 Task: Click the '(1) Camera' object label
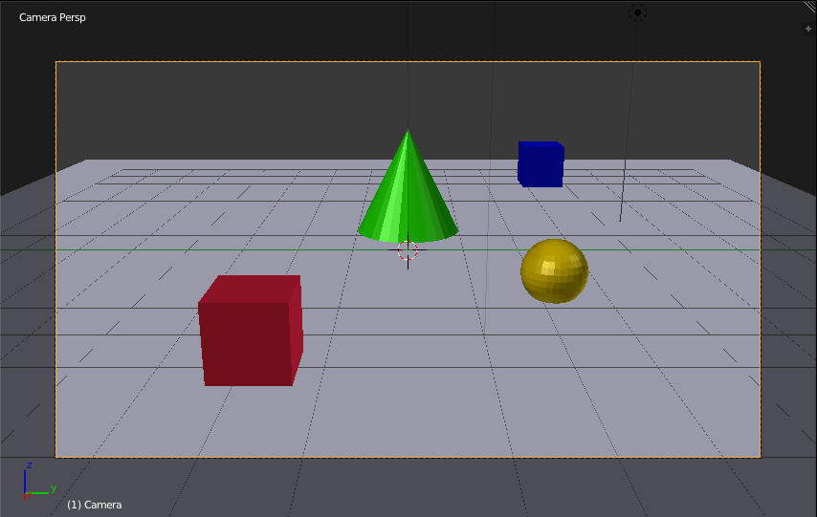pyautogui.click(x=95, y=505)
